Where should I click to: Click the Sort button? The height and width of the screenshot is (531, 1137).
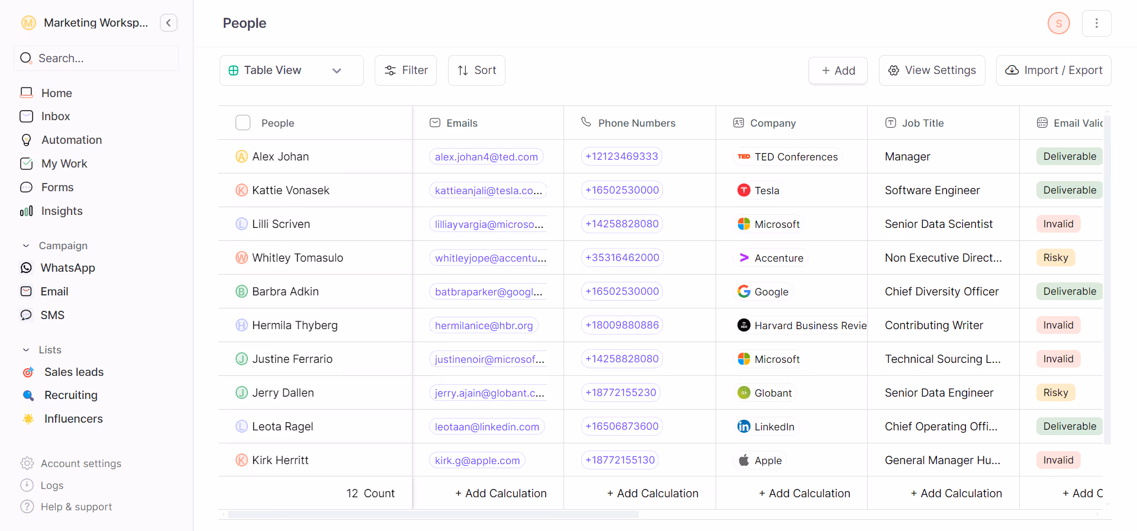[476, 70]
